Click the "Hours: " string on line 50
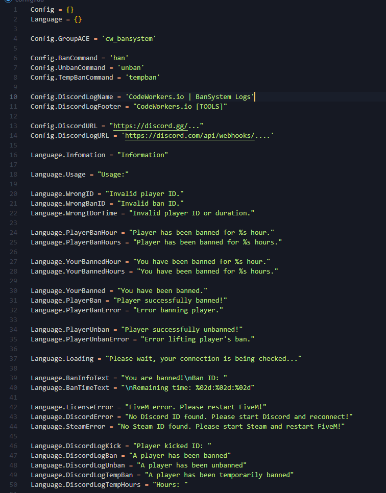Viewport: 386px width, 493px height. [x=170, y=485]
